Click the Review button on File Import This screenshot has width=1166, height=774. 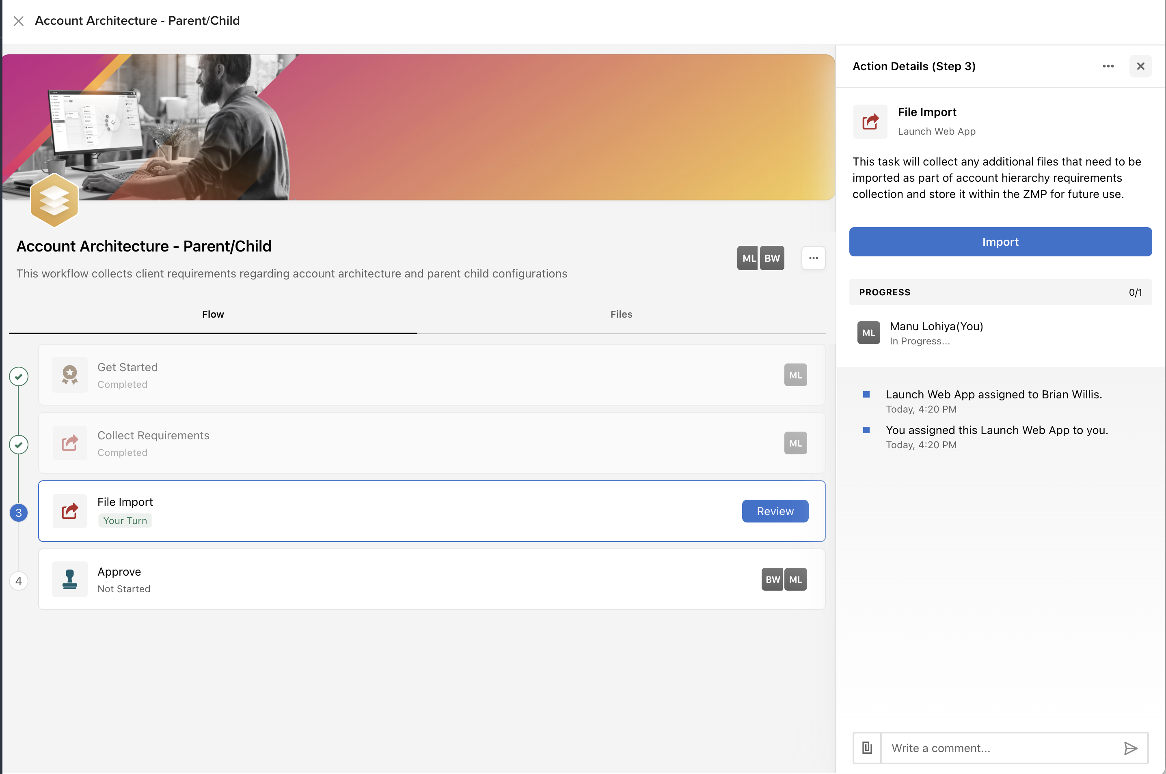click(x=775, y=512)
